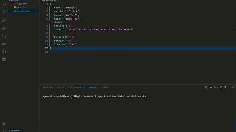Open the launch profile dropdown arrow
This screenshot has width=236, height=132.
[217, 87]
